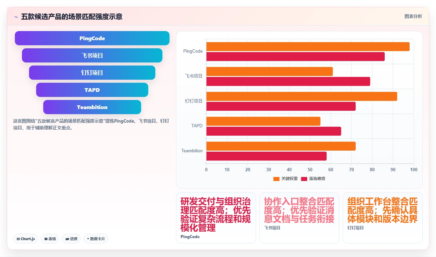Open the 组织工作台整合 data card

pyautogui.click(x=383, y=218)
